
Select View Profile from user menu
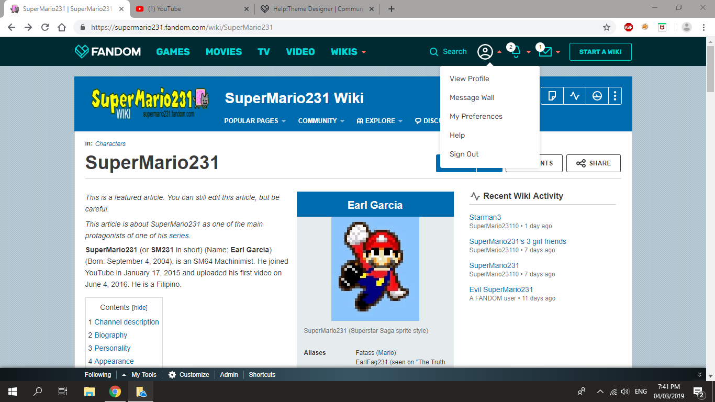pos(470,79)
